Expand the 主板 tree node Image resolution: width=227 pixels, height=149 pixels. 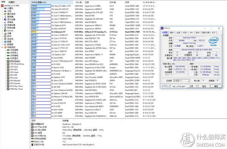click(2, 11)
